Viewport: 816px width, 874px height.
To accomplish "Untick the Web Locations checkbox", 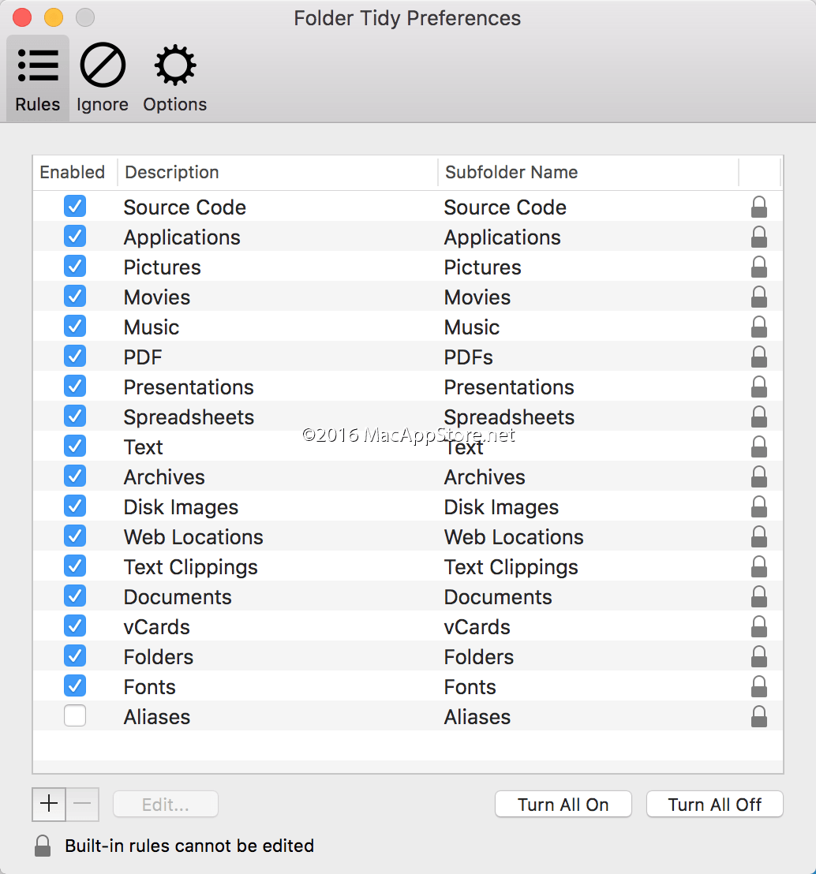I will coord(75,536).
